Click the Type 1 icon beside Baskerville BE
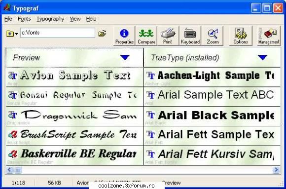The image size is (286, 189). [x=13, y=154]
